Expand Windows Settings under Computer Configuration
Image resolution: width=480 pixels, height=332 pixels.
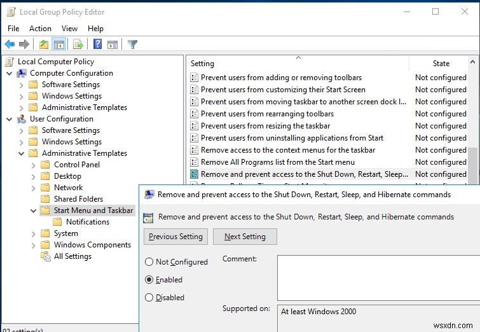(21, 97)
